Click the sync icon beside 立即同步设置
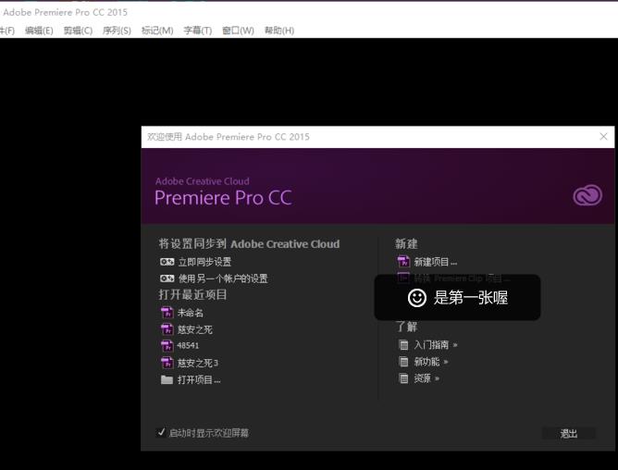 (x=167, y=262)
